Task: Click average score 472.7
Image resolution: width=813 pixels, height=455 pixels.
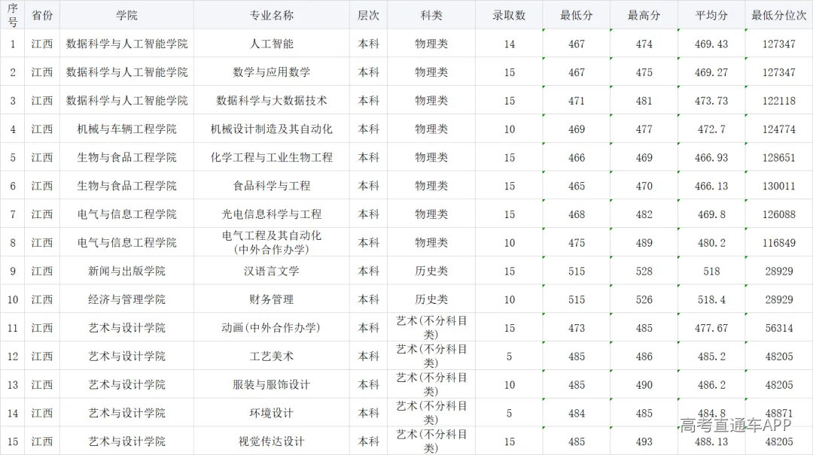Action: coord(711,129)
